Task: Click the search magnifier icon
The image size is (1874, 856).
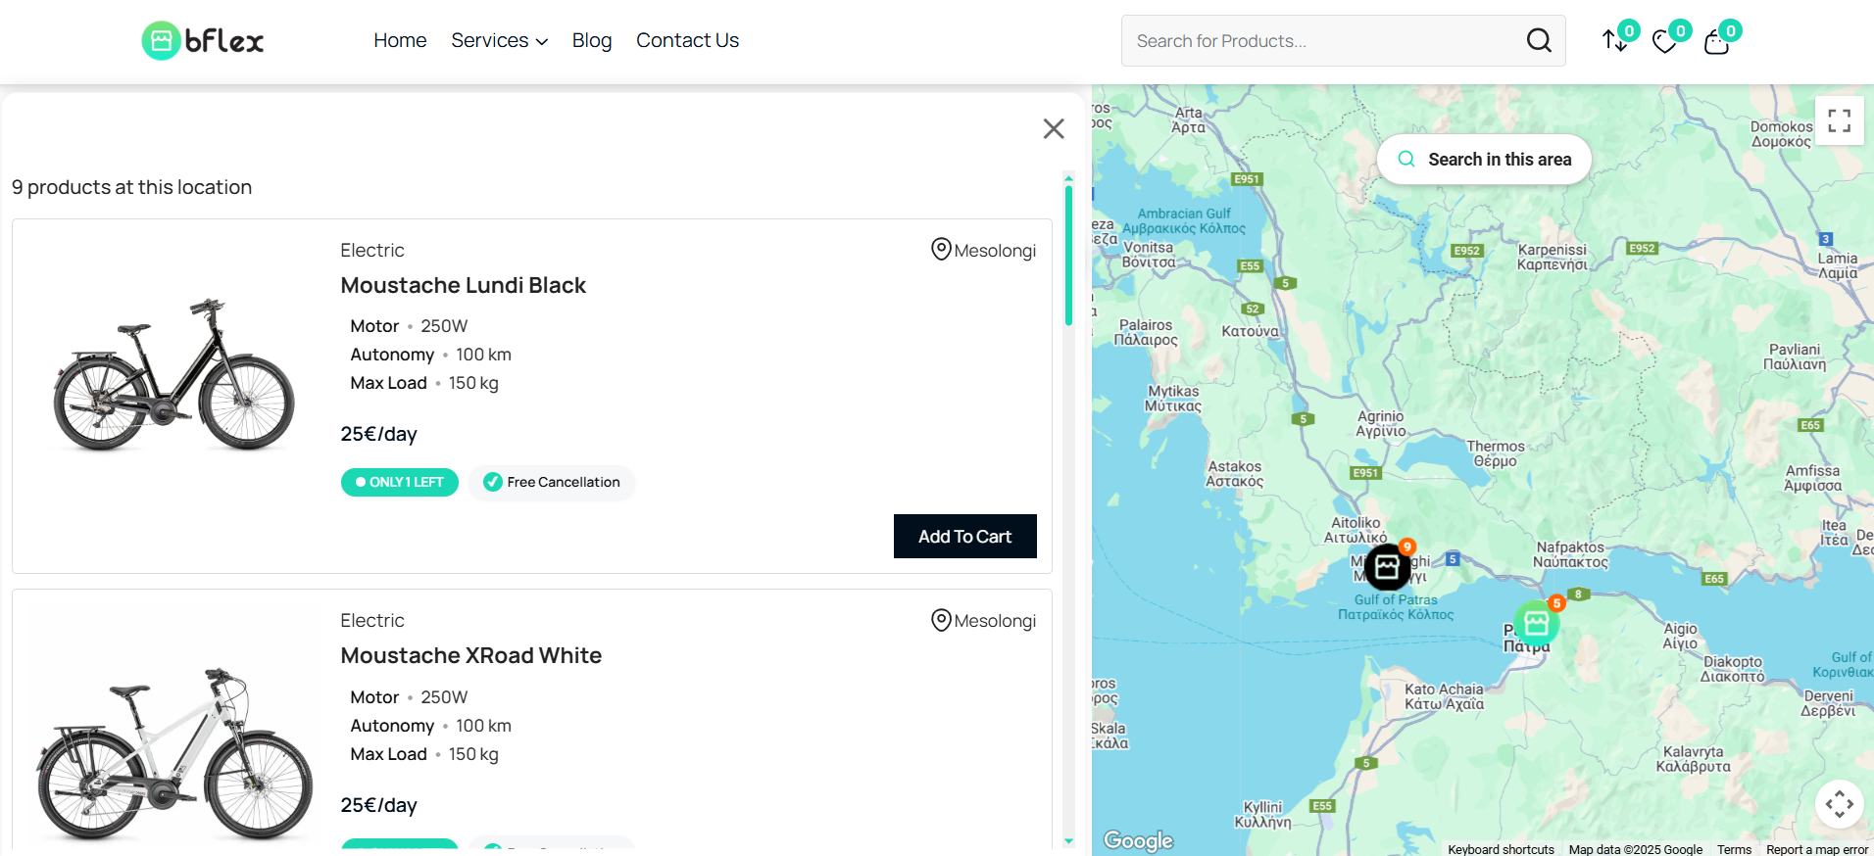Action: pos(1539,40)
